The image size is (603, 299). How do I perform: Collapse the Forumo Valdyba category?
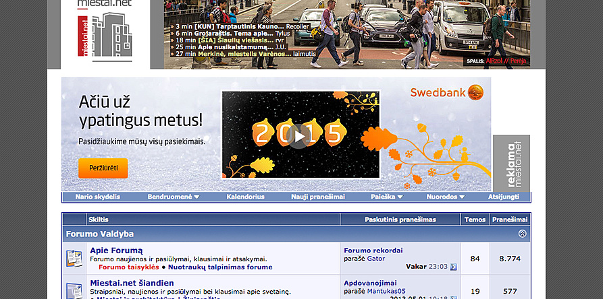pos(522,234)
